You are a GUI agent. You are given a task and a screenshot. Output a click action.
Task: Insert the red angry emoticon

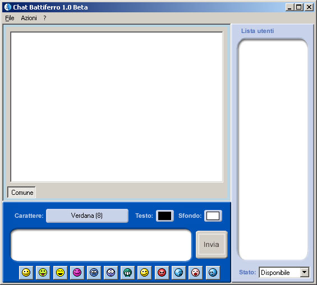click(x=162, y=273)
